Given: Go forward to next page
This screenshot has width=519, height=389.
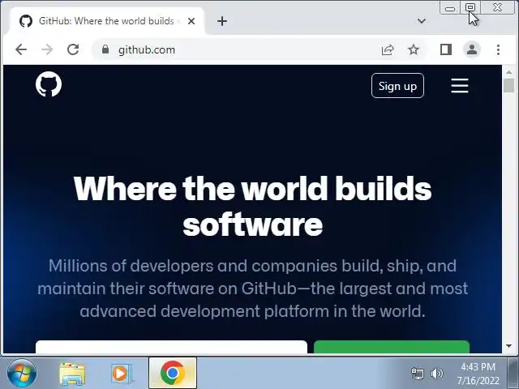Looking at the screenshot, I should coord(47,49).
